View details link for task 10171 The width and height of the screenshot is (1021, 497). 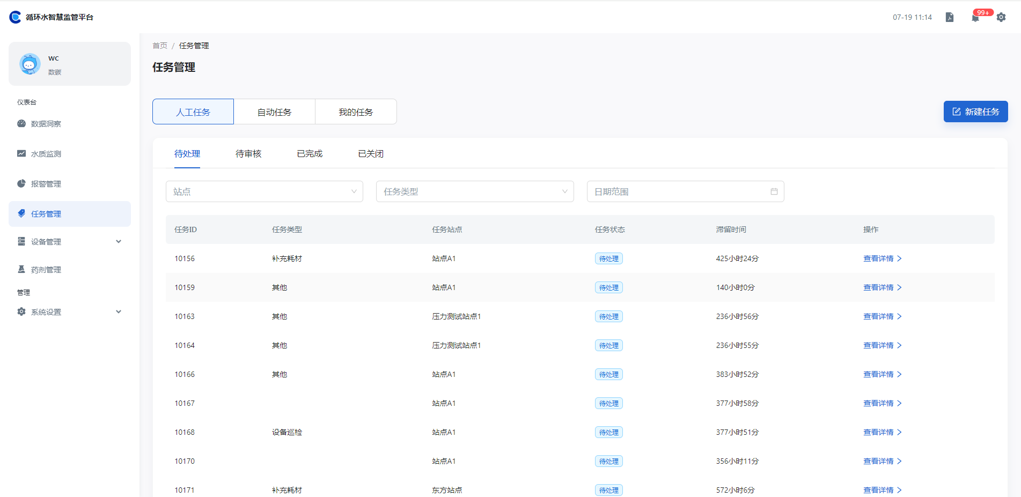882,490
